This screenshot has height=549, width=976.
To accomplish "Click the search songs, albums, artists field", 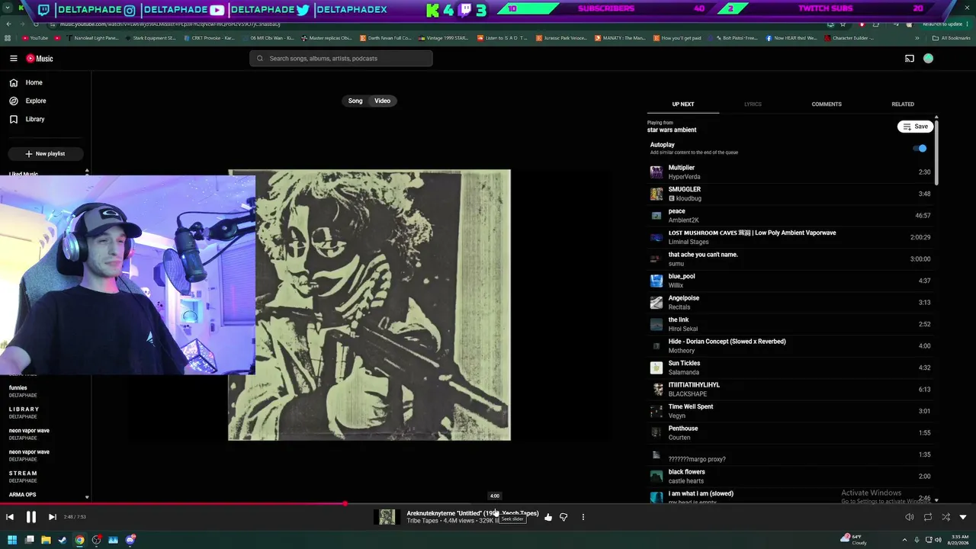I will (341, 59).
